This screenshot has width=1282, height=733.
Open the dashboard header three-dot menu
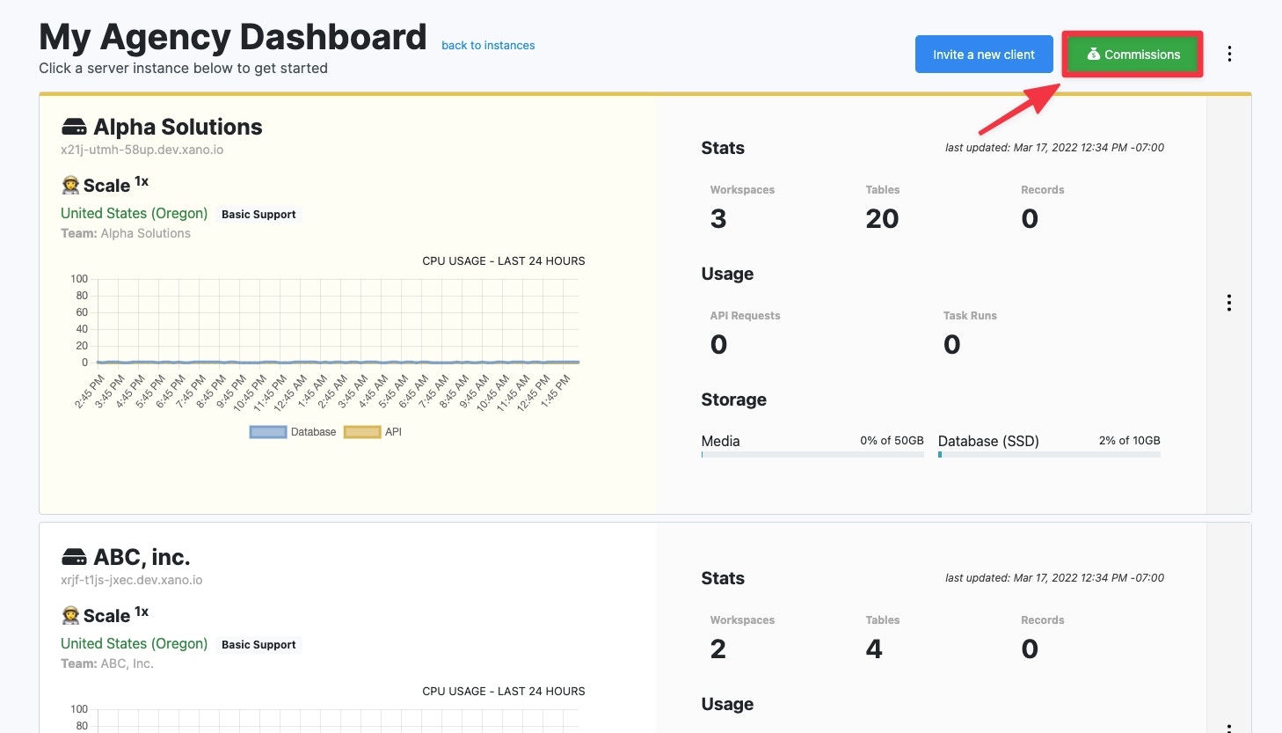pos(1229,55)
